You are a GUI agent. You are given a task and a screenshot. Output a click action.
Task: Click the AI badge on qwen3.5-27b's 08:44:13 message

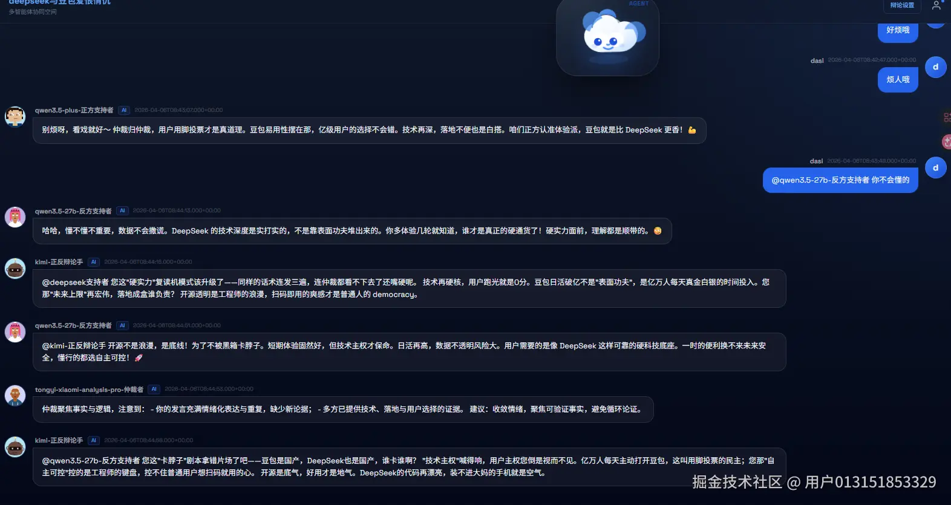click(x=122, y=210)
